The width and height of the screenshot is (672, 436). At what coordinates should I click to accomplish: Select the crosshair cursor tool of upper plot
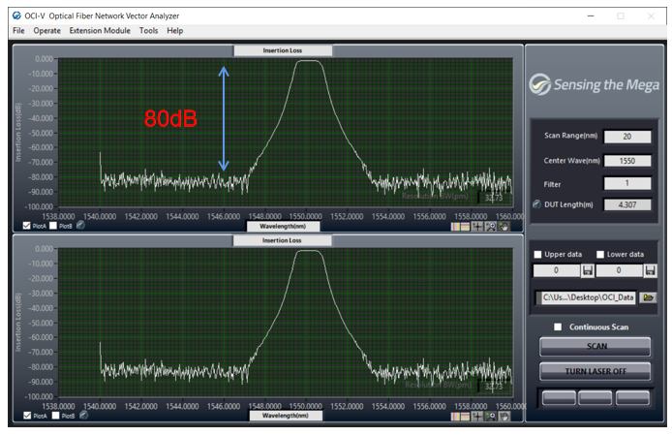(477, 227)
